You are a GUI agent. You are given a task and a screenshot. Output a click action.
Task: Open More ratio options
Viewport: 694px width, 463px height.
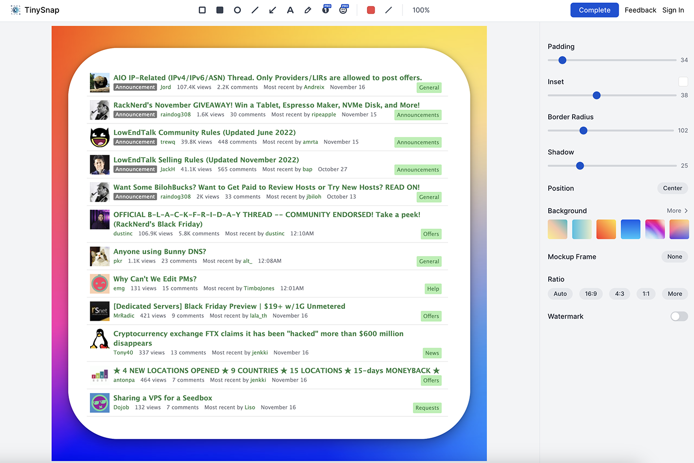675,293
